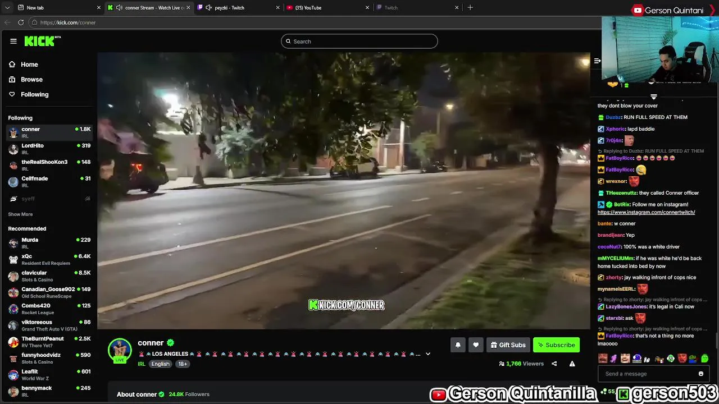Viewport: 719px width, 404px height.
Task: Open clavicular channel in Recommended
Action: (x=49, y=276)
